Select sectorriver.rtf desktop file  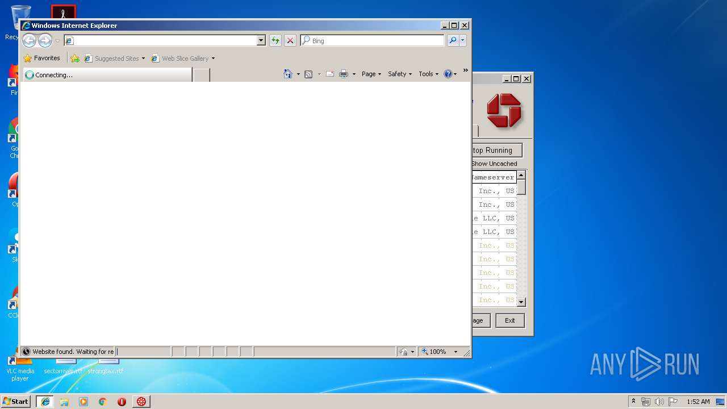[x=63, y=366]
